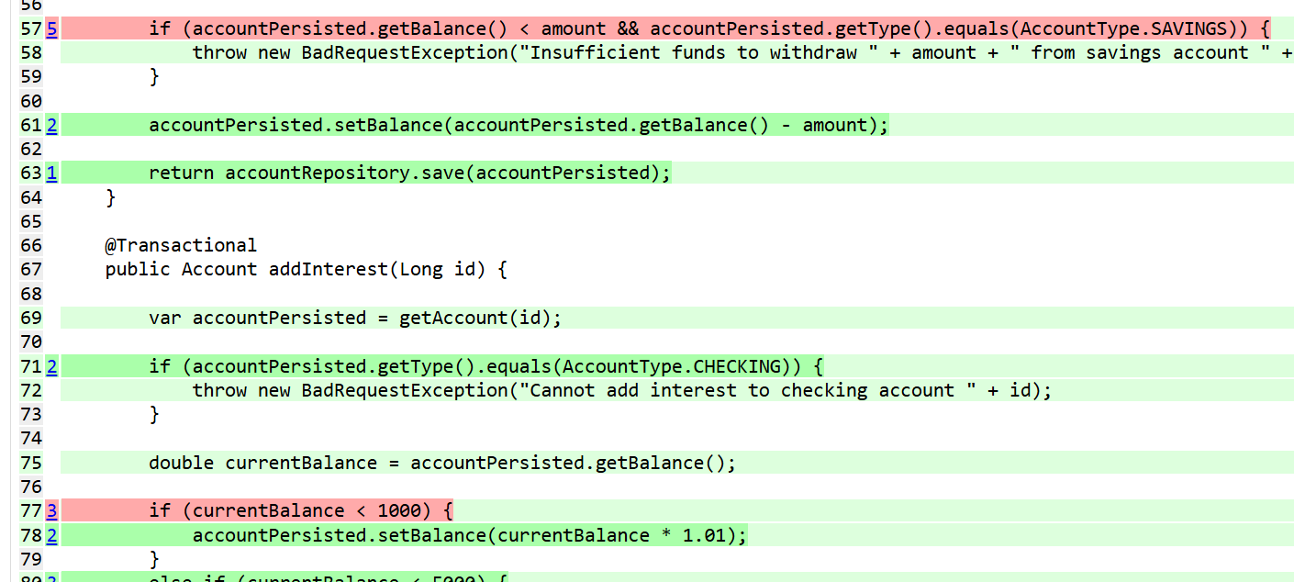This screenshot has width=1294, height=582.
Task: Click the var accountPersisted = getAccount(id) line
Action: [x=354, y=318]
